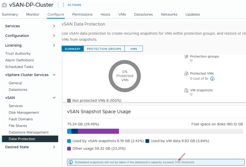This screenshot has width=246, height=167.
Task: Select Datastores under vSphere Cluster Services
Action: [x=18, y=90]
